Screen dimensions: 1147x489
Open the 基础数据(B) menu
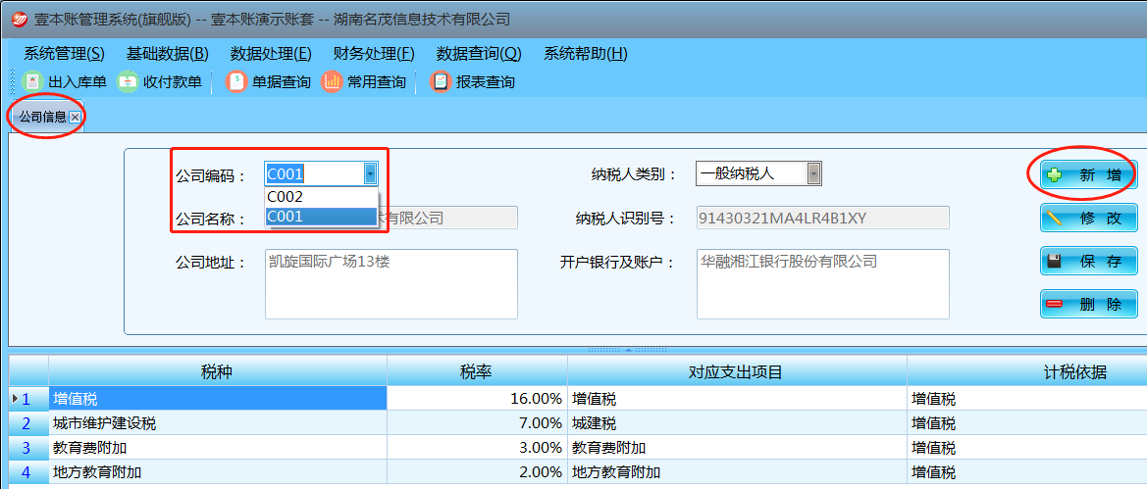(168, 53)
